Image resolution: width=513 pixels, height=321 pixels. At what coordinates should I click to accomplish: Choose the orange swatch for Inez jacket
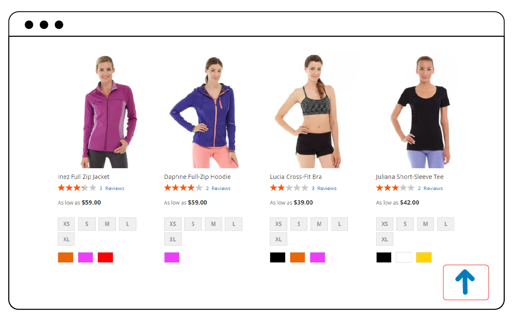pos(65,258)
